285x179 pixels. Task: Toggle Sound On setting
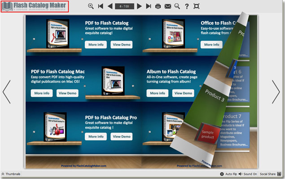click(248, 174)
